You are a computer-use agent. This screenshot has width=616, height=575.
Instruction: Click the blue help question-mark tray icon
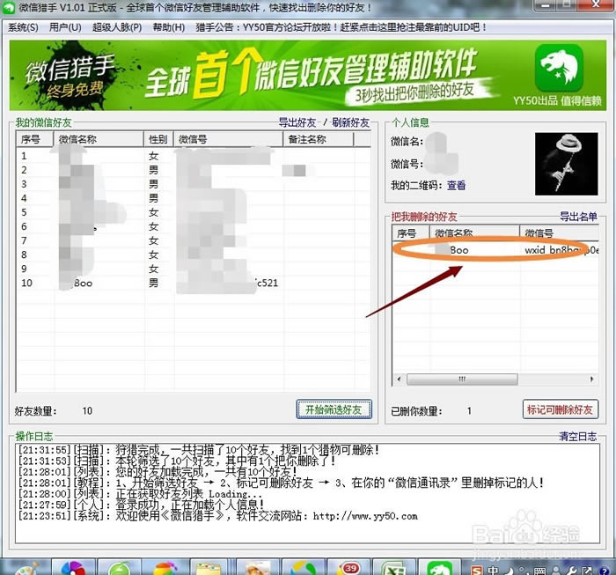tap(604, 571)
